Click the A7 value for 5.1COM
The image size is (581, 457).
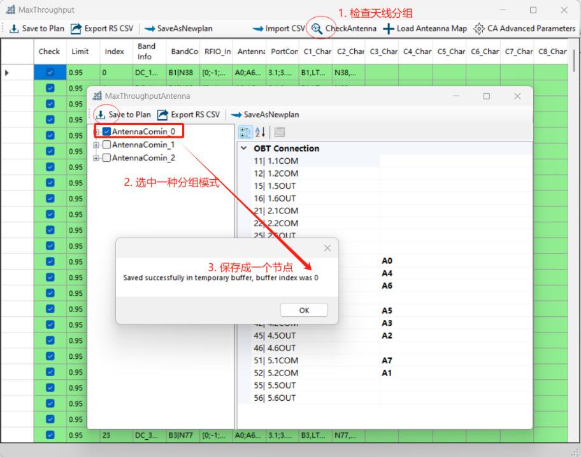point(387,360)
